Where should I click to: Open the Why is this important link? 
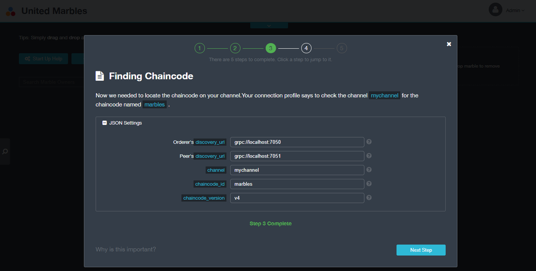126,249
